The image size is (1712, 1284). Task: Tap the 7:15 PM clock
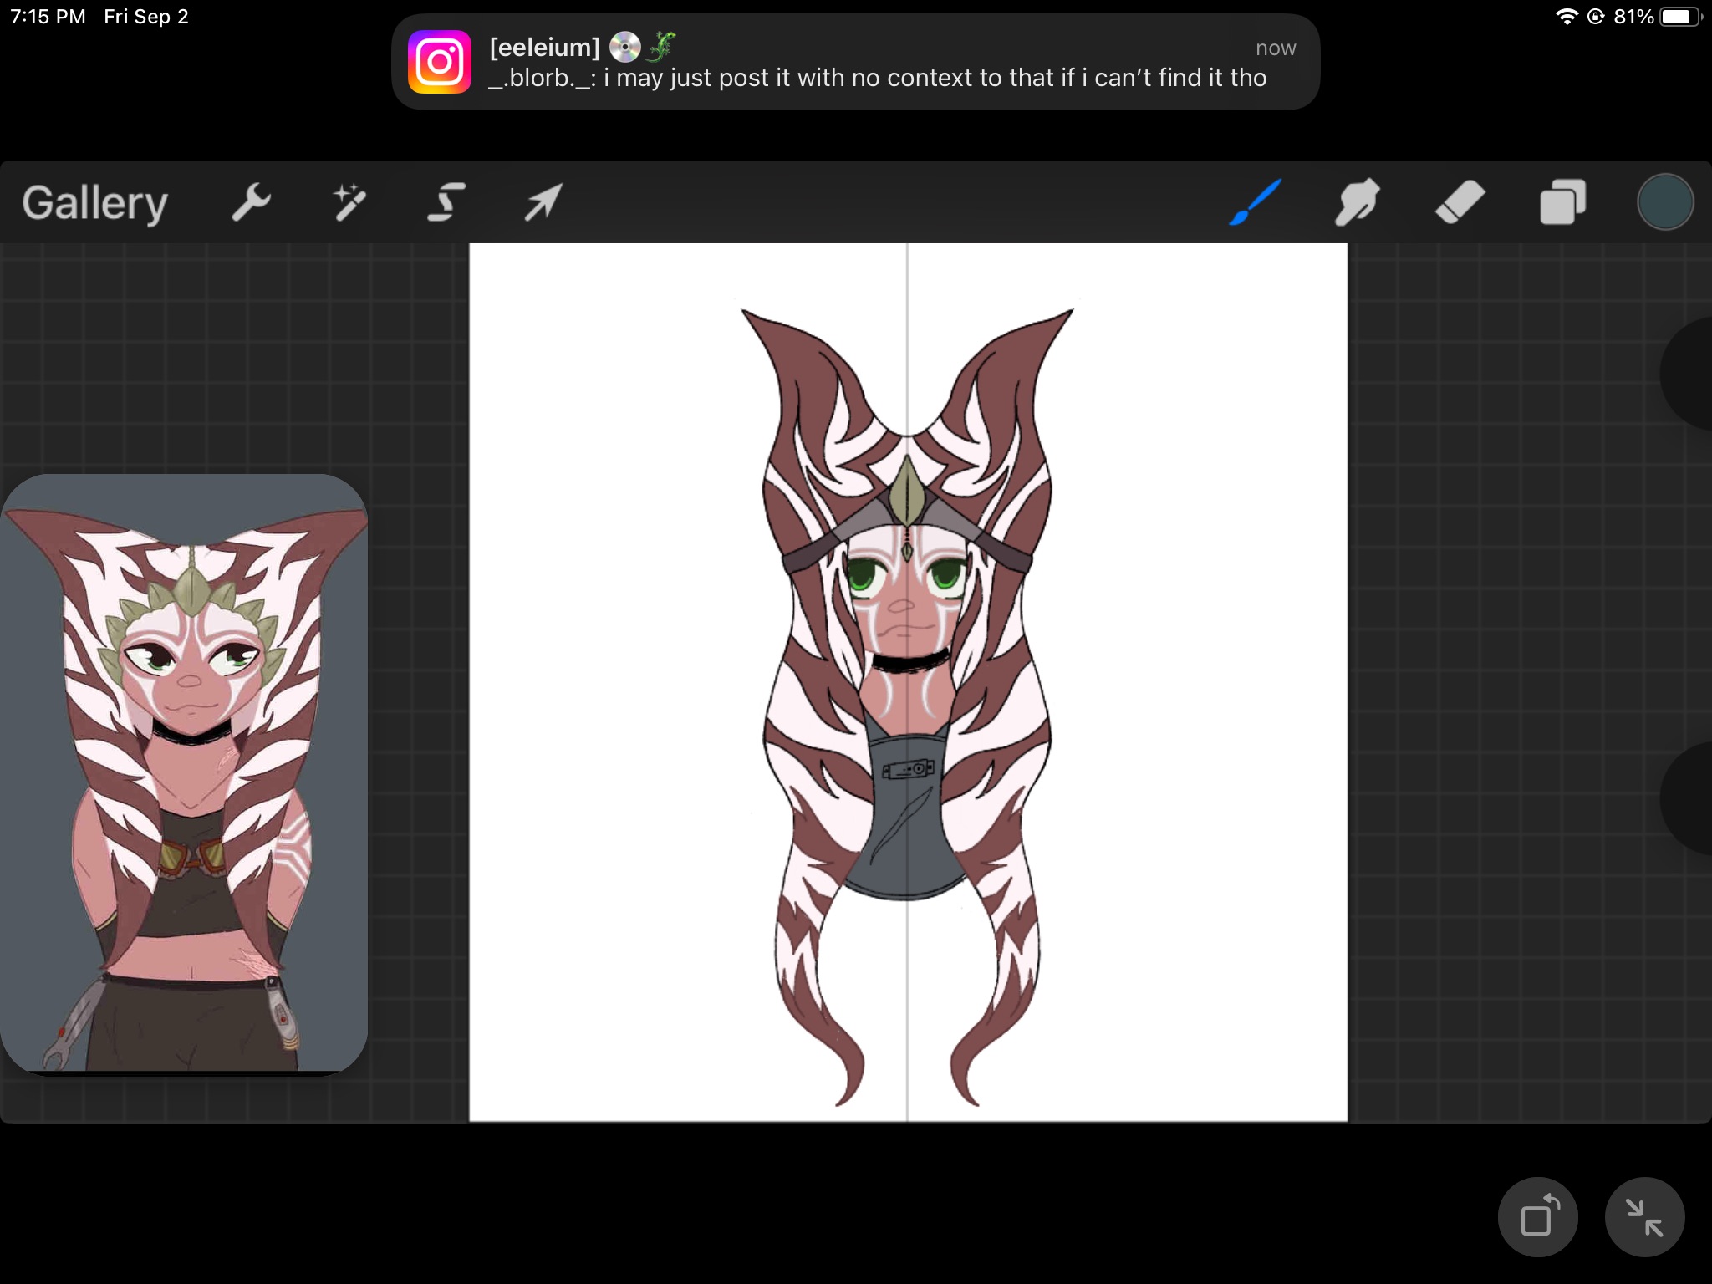[48, 17]
